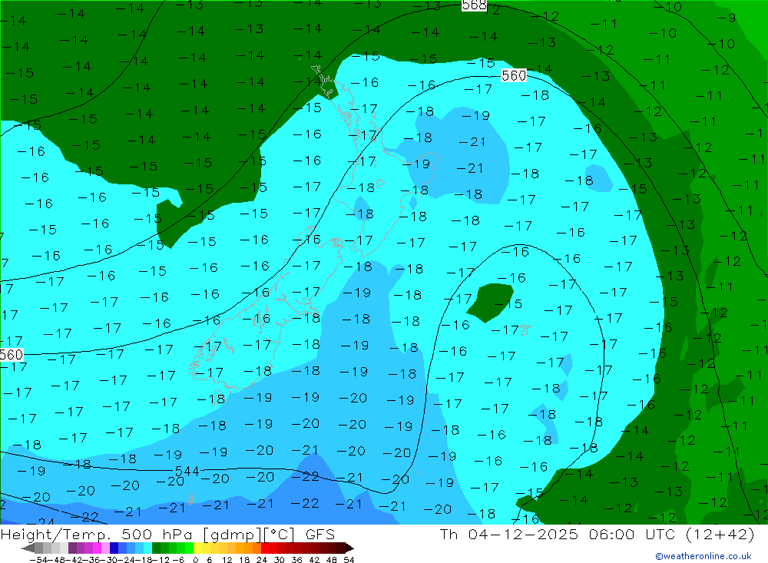The image size is (768, 563).
Task: Click the '-9' temperature value on map
Action: point(726,18)
